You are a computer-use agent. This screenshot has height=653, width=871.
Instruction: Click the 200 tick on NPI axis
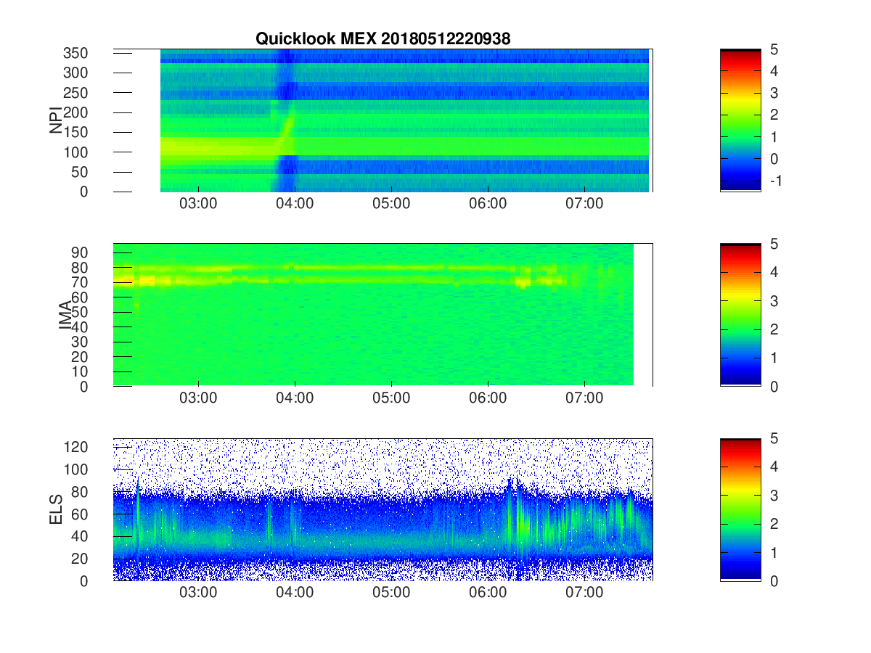75,112
